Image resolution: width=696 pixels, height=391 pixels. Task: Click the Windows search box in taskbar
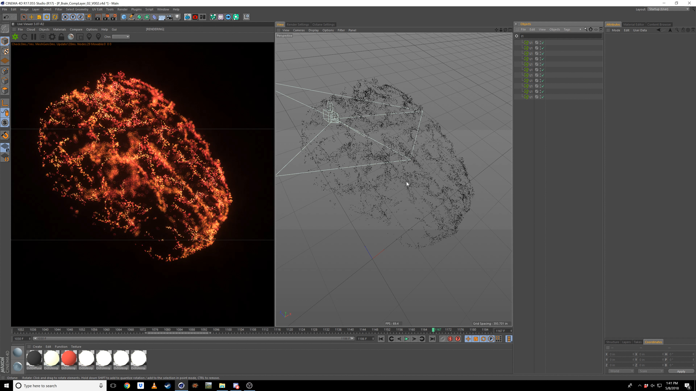[x=60, y=386]
